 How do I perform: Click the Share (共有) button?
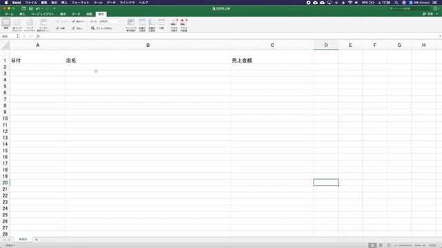click(427, 14)
